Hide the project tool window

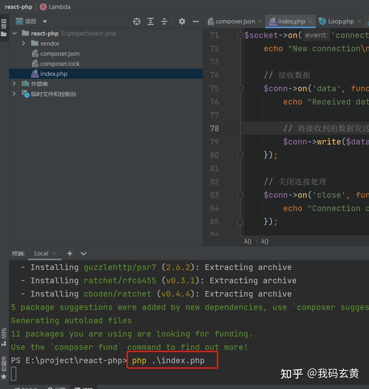(196, 21)
